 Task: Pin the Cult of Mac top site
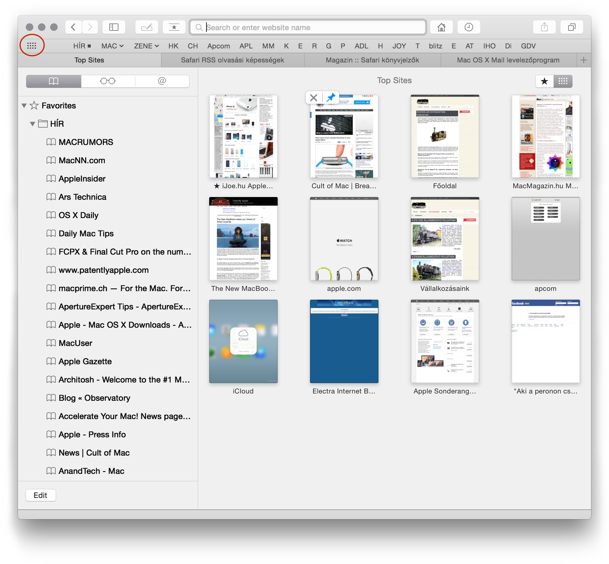click(331, 98)
